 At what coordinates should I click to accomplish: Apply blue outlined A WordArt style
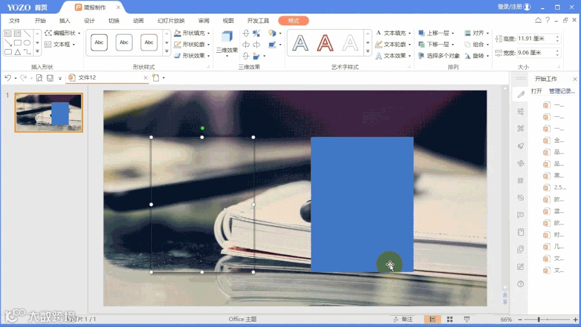coord(300,43)
